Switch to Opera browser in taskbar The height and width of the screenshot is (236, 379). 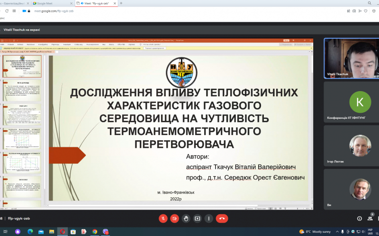point(63,232)
